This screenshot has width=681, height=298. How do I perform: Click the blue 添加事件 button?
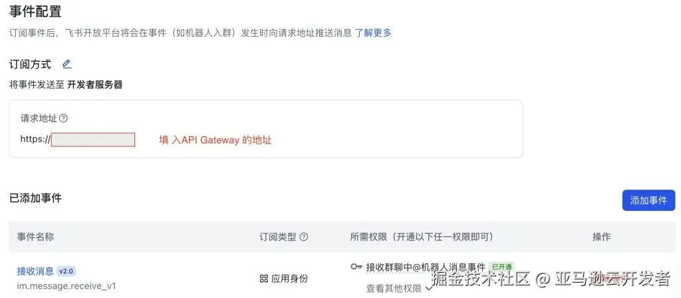click(648, 200)
